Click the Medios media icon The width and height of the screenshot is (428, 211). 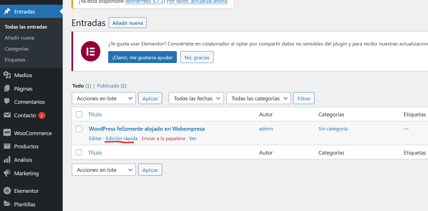(x=7, y=75)
